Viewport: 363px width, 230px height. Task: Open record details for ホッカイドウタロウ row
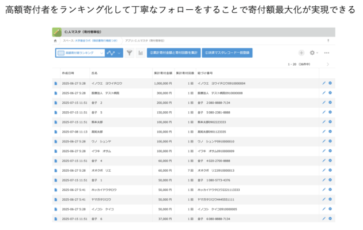pos(56,190)
